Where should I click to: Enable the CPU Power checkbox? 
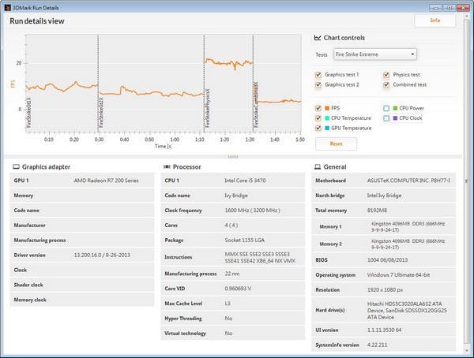point(386,108)
